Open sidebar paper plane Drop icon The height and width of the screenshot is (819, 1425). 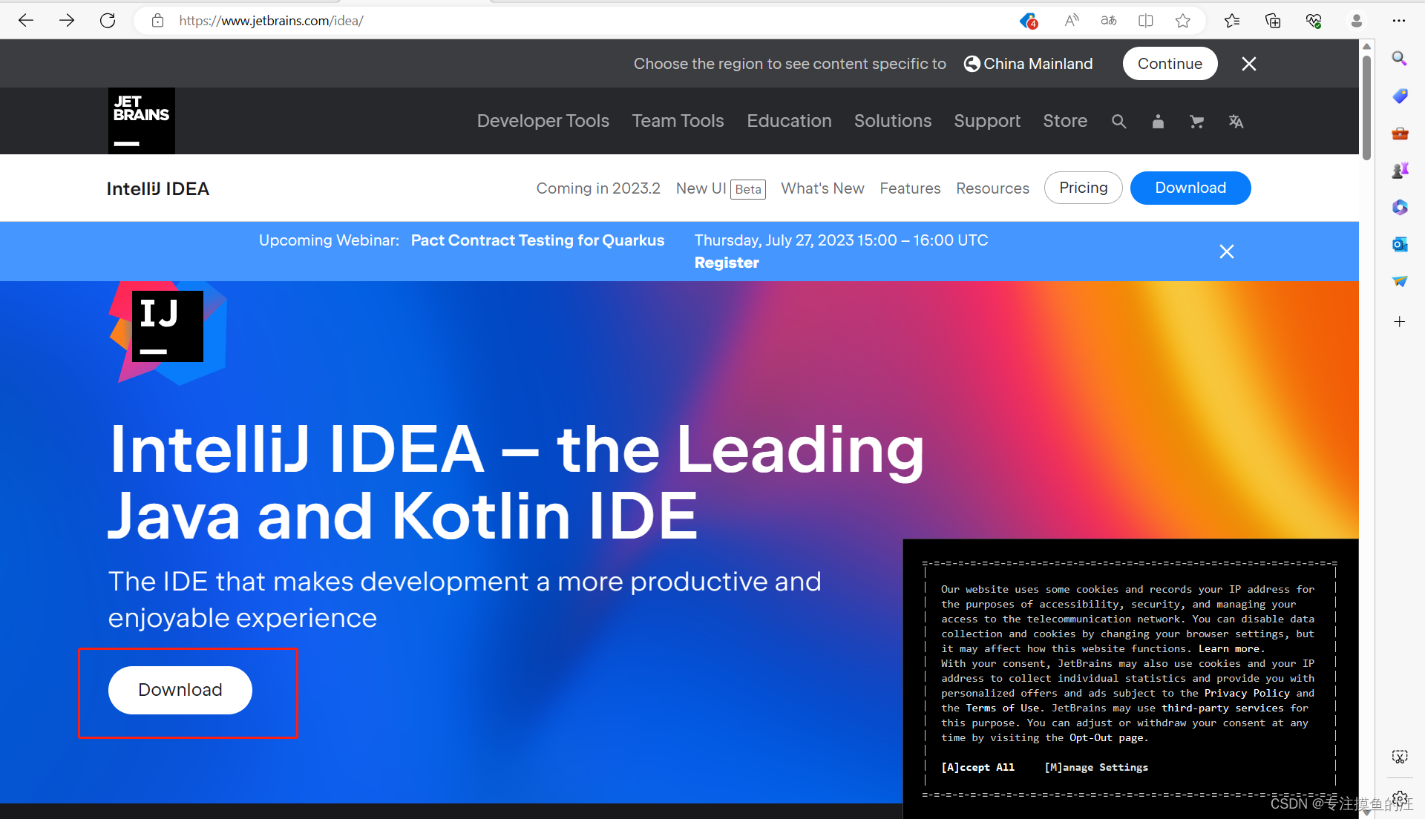(x=1400, y=281)
